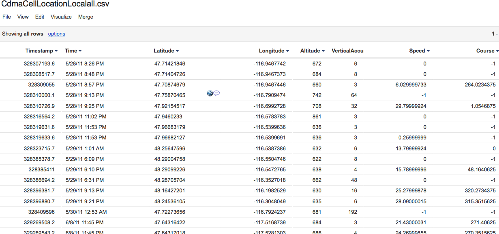This screenshot has height=234, width=499.
Task: Open the Speed column dropdown arrow
Action: point(428,51)
